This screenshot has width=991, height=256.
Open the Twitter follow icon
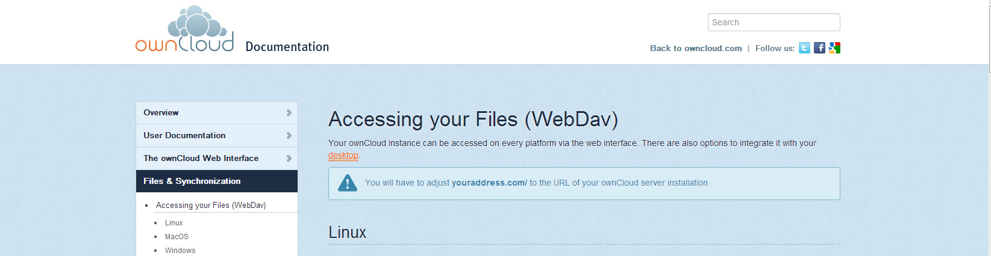tap(804, 48)
